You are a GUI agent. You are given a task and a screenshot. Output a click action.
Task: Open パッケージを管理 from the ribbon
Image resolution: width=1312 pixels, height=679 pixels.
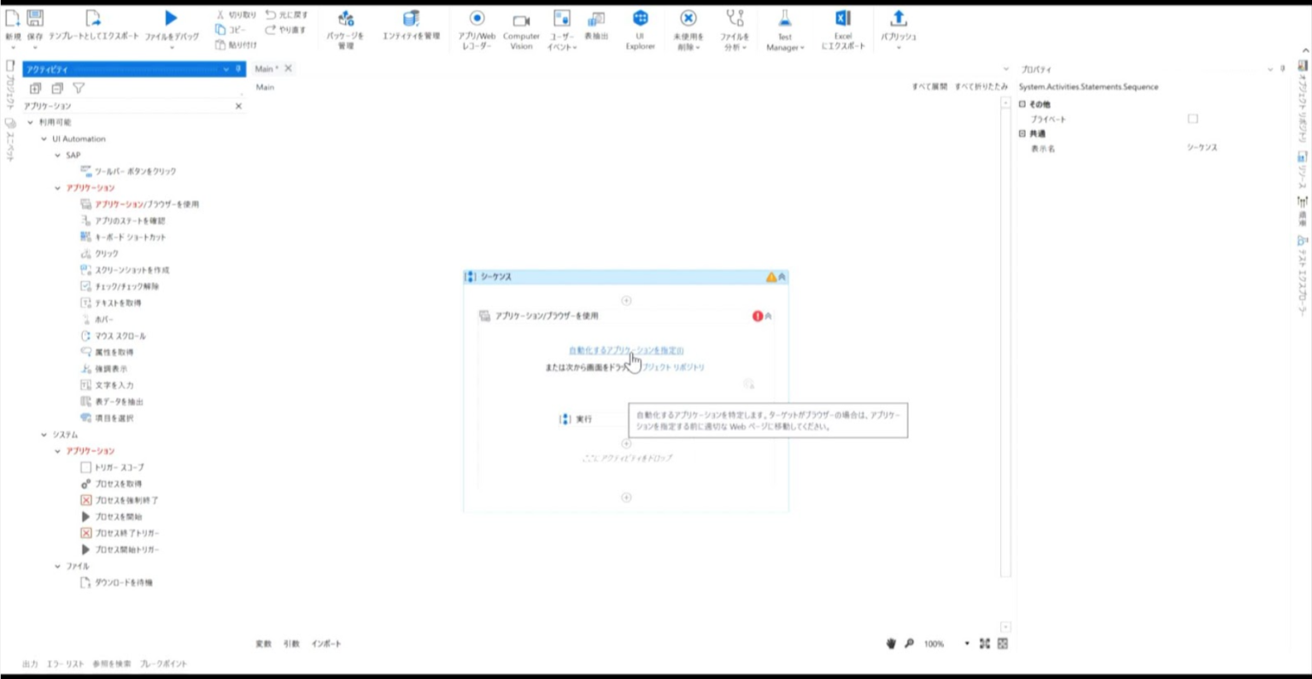click(346, 19)
